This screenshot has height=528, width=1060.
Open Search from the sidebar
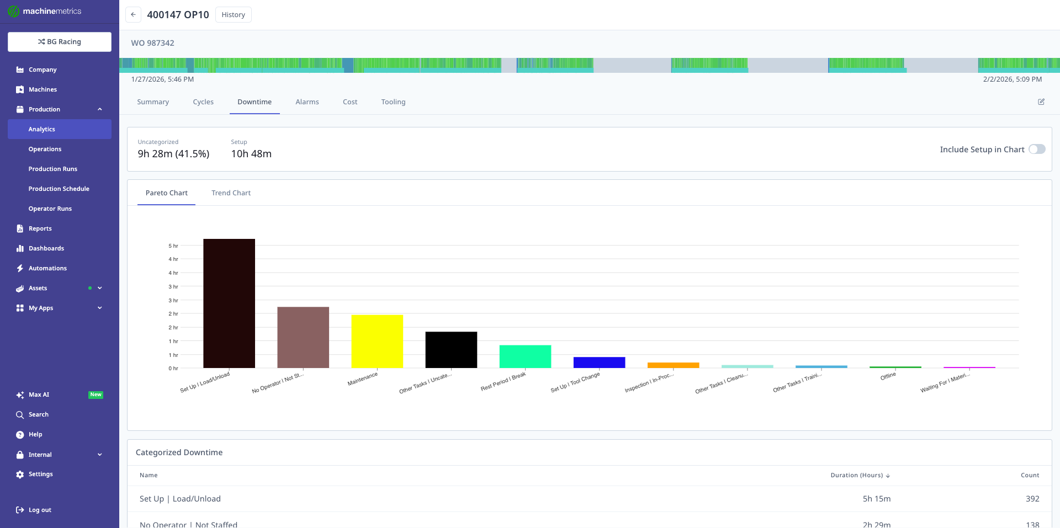[38, 414]
